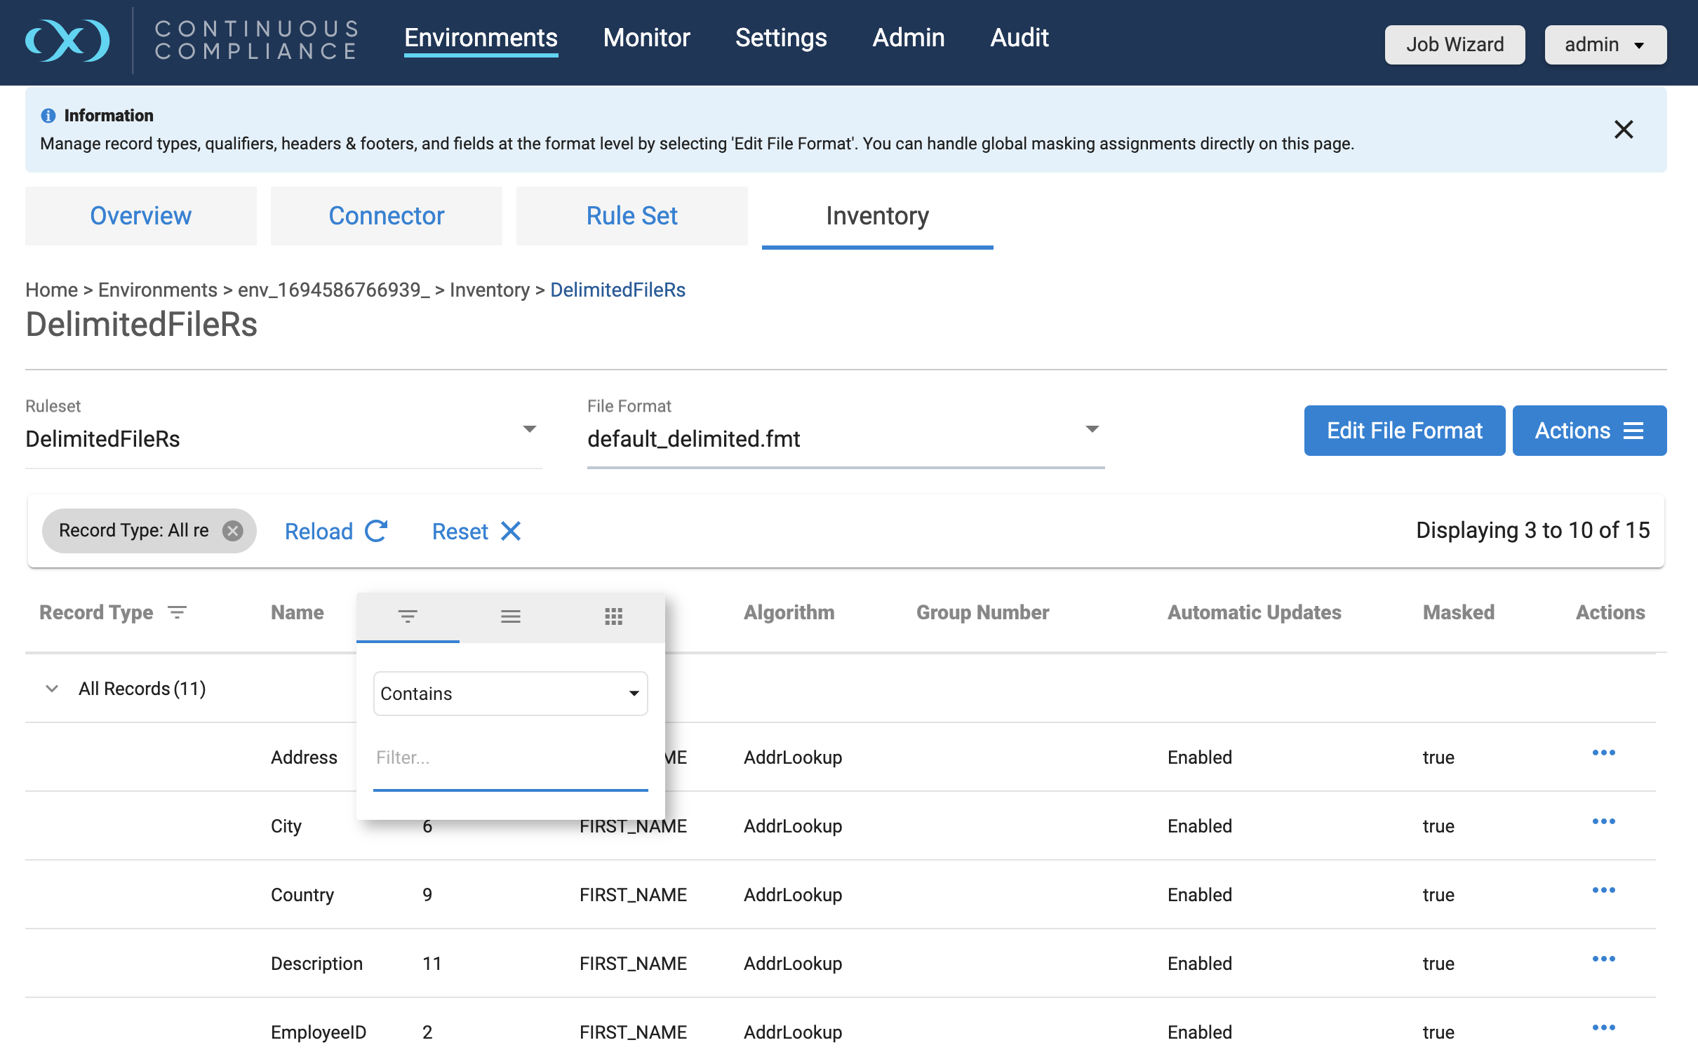Switch to the Rule Set tab

click(631, 216)
